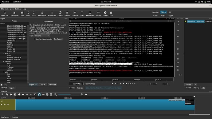Zoom in the timeline
The width and height of the screenshot is (212, 119).
82,94
